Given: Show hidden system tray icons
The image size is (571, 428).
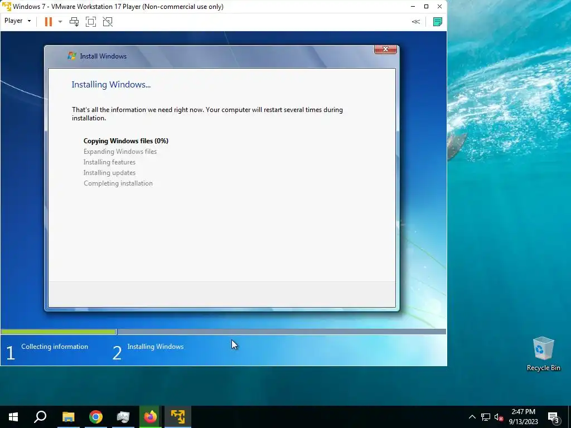Looking at the screenshot, I should [x=472, y=417].
